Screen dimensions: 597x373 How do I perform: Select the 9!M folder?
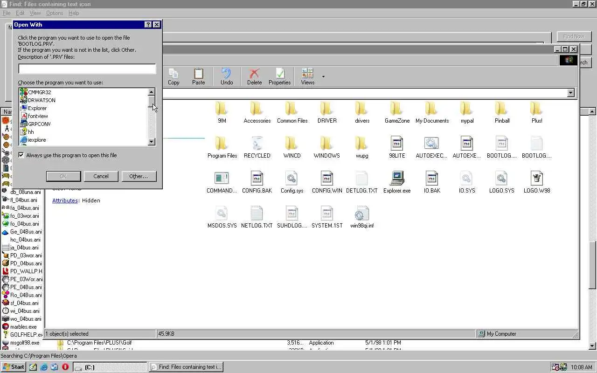point(222,112)
